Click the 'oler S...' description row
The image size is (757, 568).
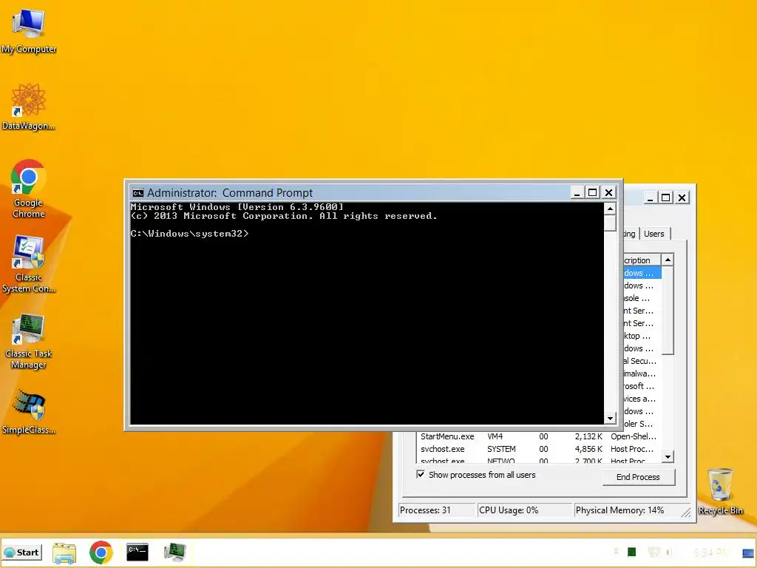642,424
